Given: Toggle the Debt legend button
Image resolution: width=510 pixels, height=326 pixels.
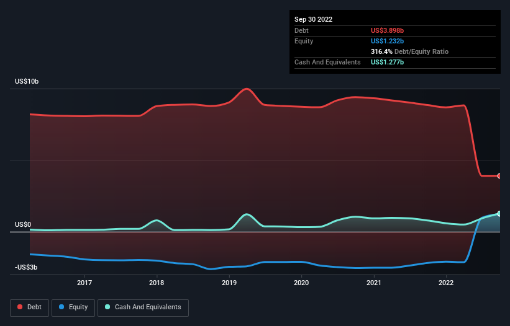Looking at the screenshot, I should pyautogui.click(x=30, y=307).
